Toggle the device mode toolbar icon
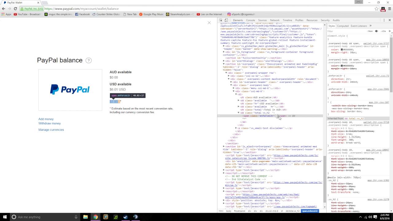 (x=226, y=20)
